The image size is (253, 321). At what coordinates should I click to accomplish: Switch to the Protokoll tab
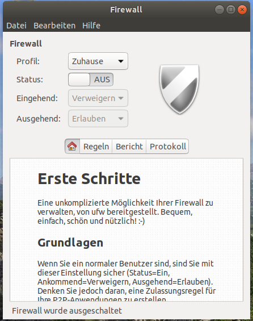coord(167,147)
